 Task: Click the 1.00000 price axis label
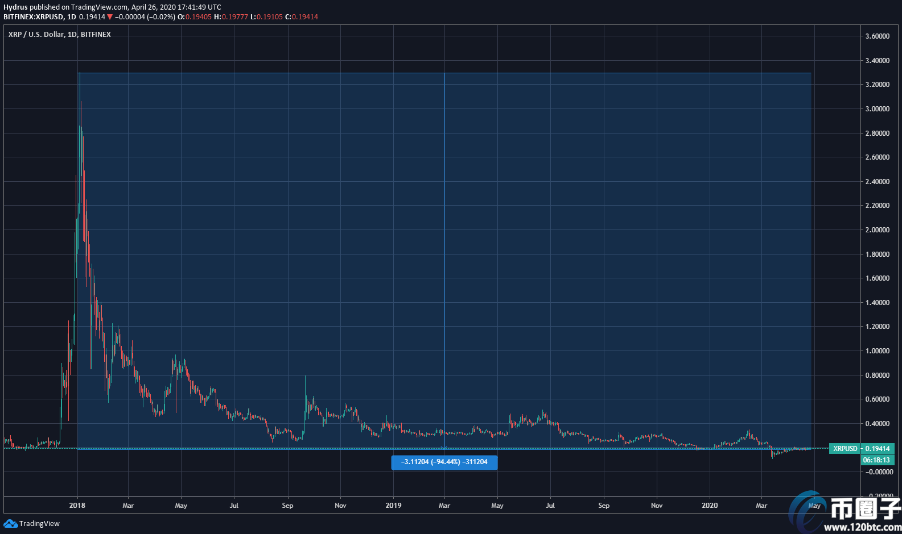[878, 351]
